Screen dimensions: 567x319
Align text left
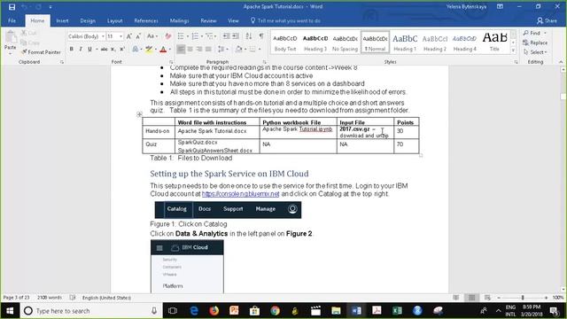coord(181,50)
